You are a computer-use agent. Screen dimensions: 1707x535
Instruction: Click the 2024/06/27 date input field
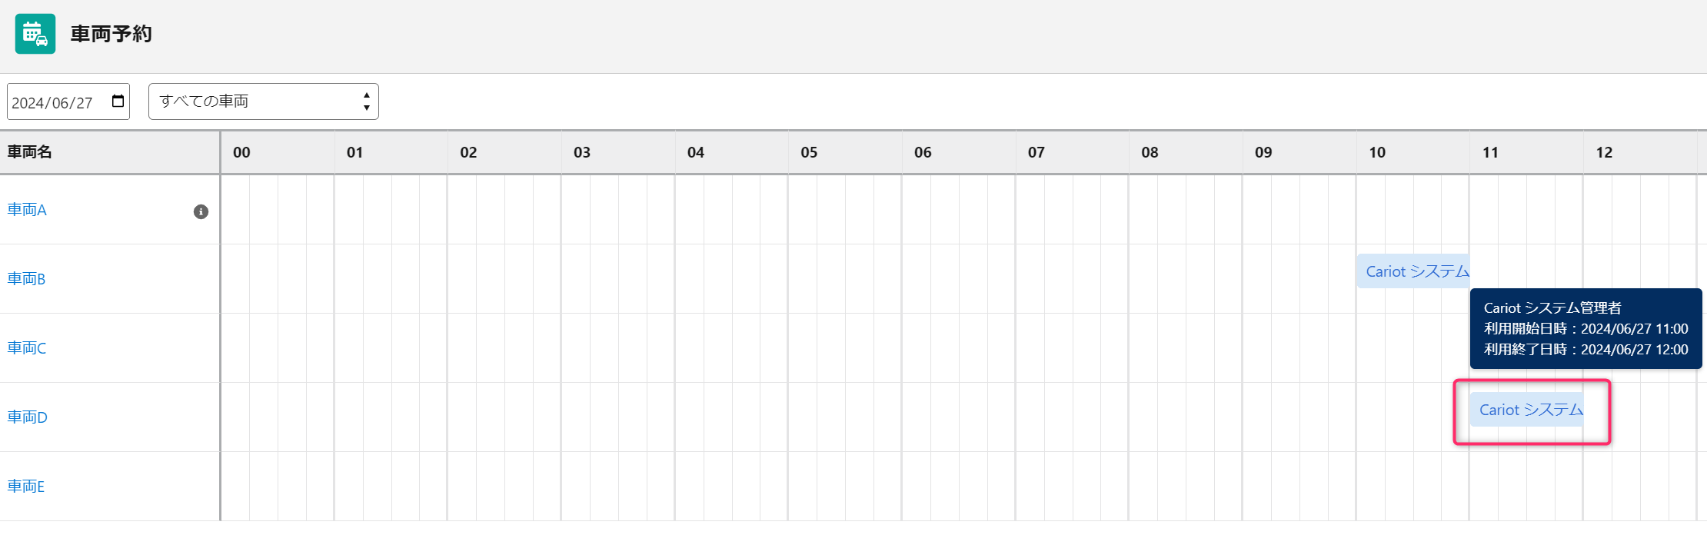[x=68, y=101]
